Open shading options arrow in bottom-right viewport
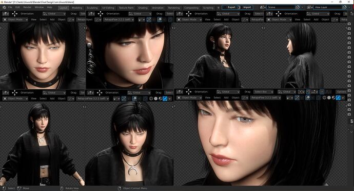This screenshot has height=191, width=354. click(x=343, y=98)
